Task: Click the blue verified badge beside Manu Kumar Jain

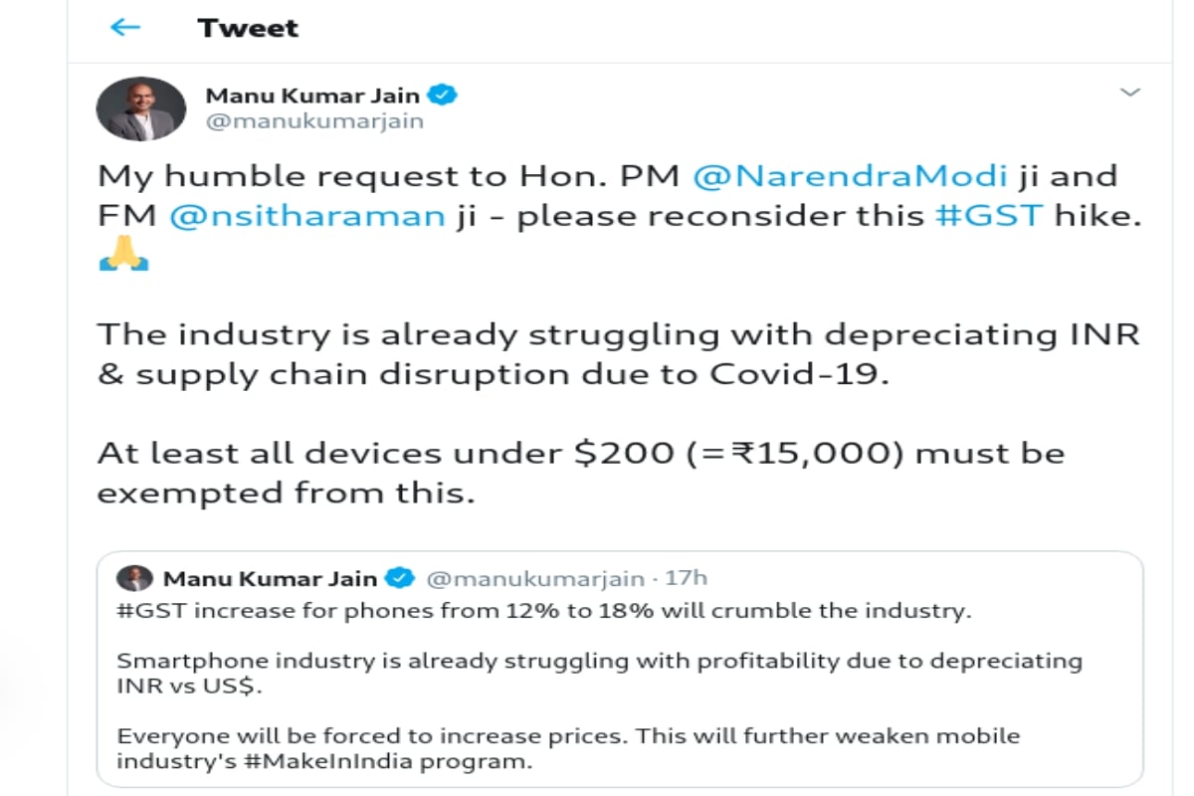Action: (x=443, y=96)
